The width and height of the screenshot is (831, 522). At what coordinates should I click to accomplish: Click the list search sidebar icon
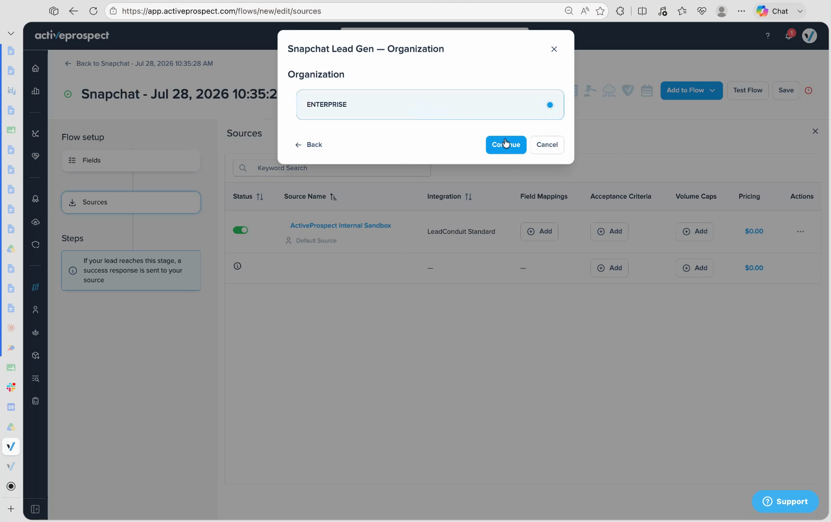pyautogui.click(x=35, y=378)
